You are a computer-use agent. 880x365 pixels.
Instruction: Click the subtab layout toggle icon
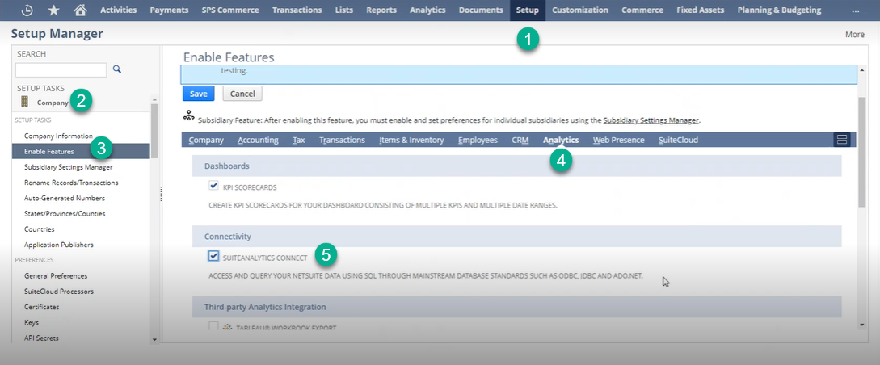[842, 140]
